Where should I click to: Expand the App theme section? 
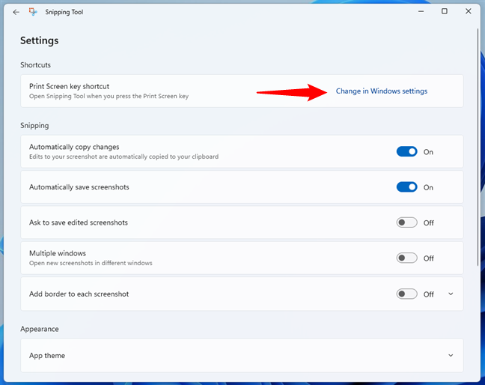(x=451, y=355)
